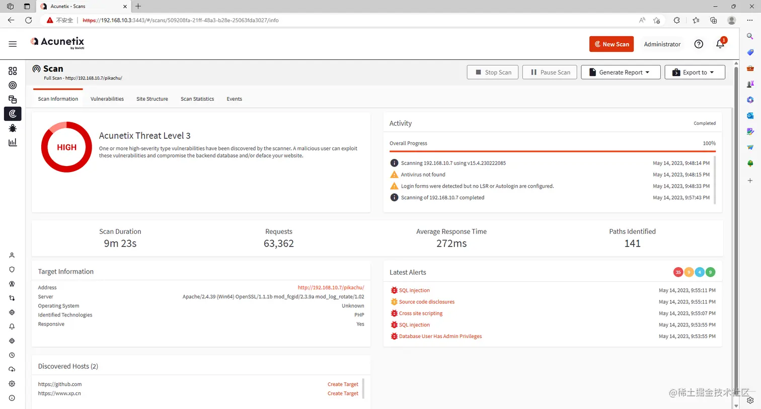Open the About info icon at sidebar bottom
The image size is (761, 409).
12,398
